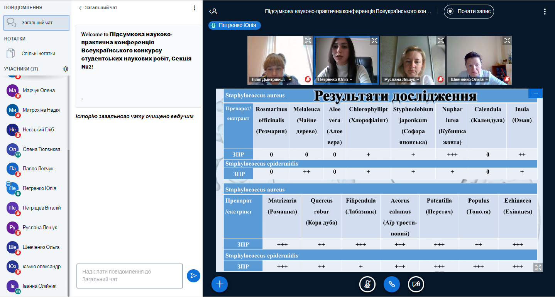The image size is (555, 297).
Task: Click Іванна Олійник avatar icon
Action: point(13,286)
